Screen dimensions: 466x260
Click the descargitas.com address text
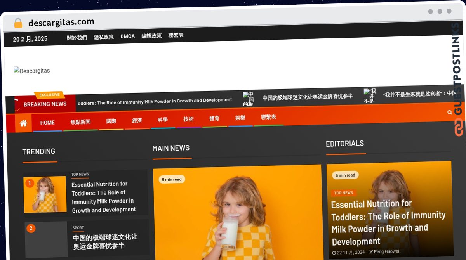click(x=61, y=22)
